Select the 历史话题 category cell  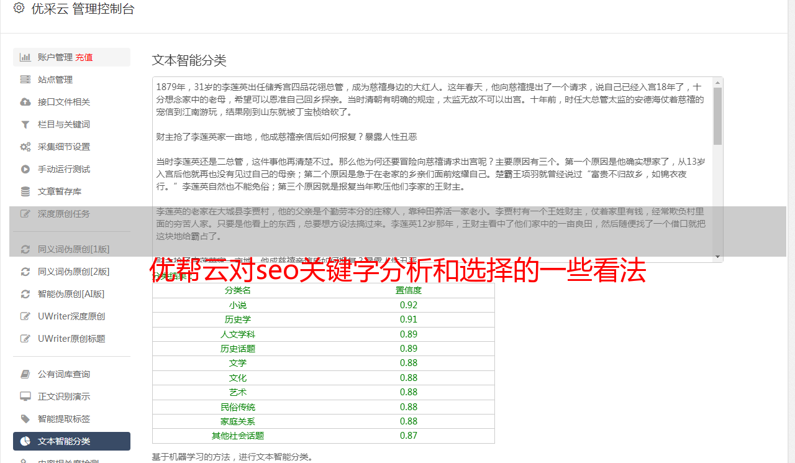tap(238, 349)
